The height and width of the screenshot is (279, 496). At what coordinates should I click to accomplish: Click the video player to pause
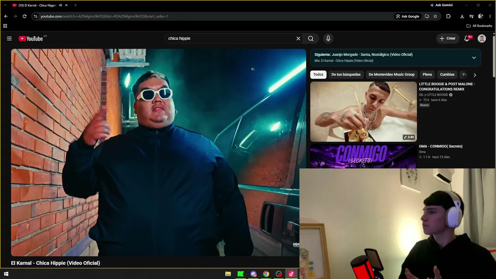coord(158,152)
